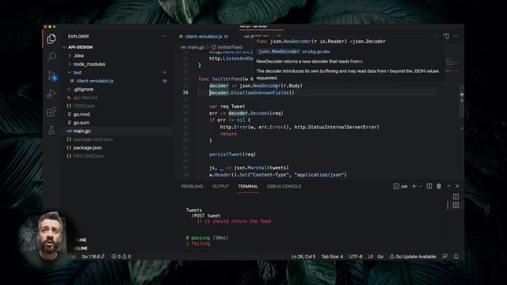Switch to the PROBLEMS panel tab
Viewport: 507px width, 285px height.
point(192,187)
